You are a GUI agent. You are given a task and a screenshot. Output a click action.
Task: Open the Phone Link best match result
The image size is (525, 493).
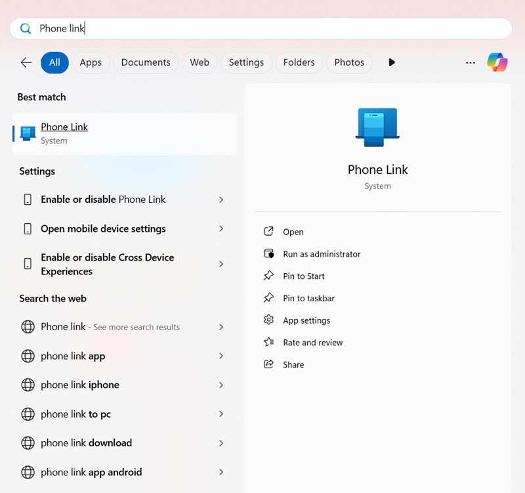[x=125, y=134]
